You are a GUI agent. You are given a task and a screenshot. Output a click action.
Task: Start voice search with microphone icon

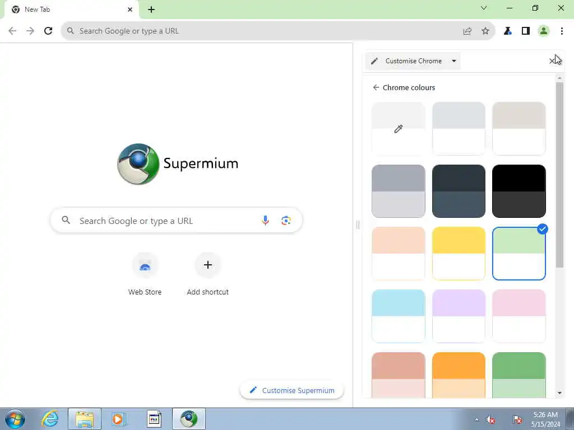click(265, 221)
